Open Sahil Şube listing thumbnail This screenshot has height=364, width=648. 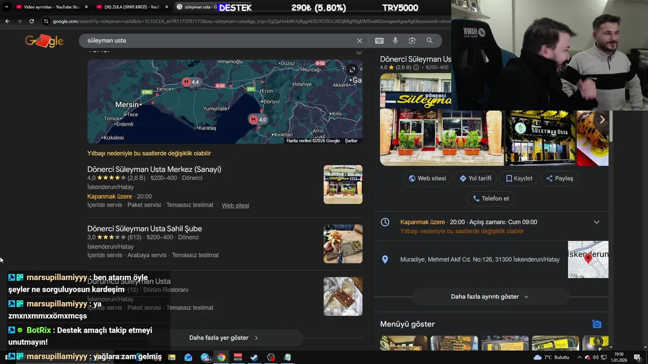(343, 244)
